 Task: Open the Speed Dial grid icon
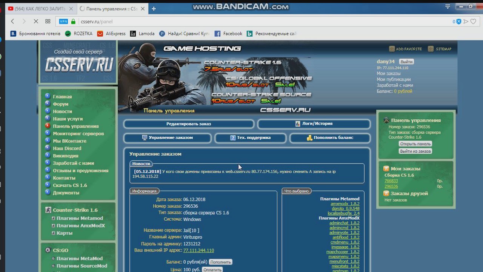coord(48,22)
